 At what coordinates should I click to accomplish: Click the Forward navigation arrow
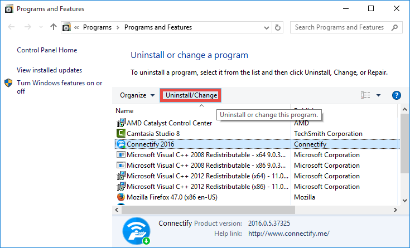pos(27,27)
